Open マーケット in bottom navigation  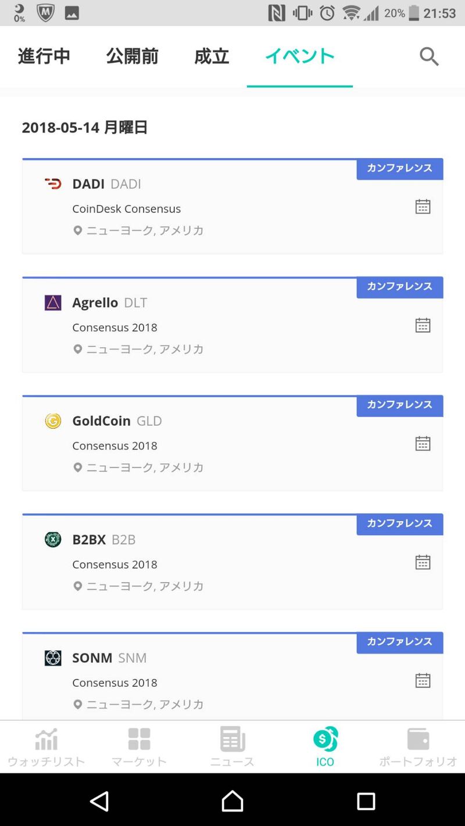pyautogui.click(x=139, y=747)
